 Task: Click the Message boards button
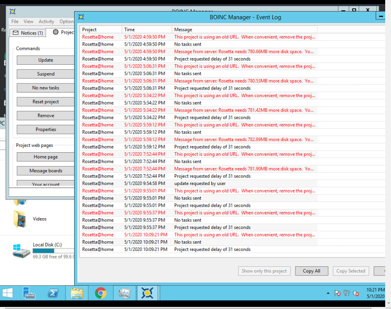[46, 171]
